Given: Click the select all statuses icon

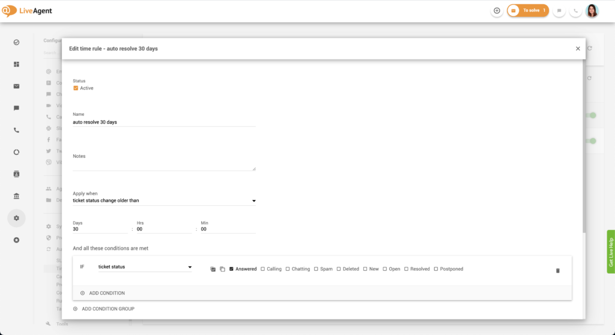Looking at the screenshot, I should click(213, 269).
